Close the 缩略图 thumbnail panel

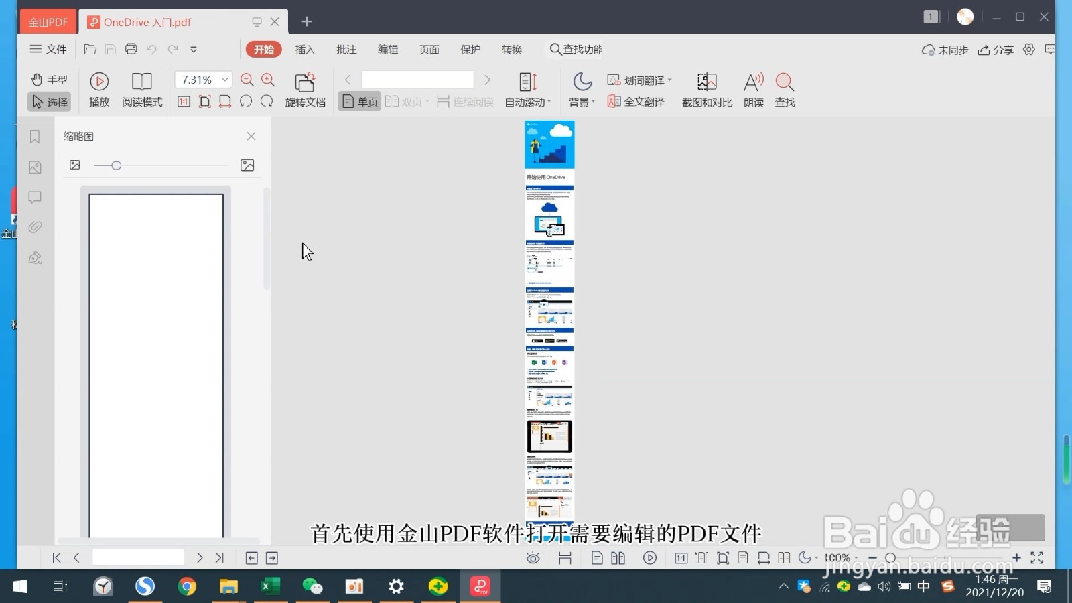pos(251,136)
